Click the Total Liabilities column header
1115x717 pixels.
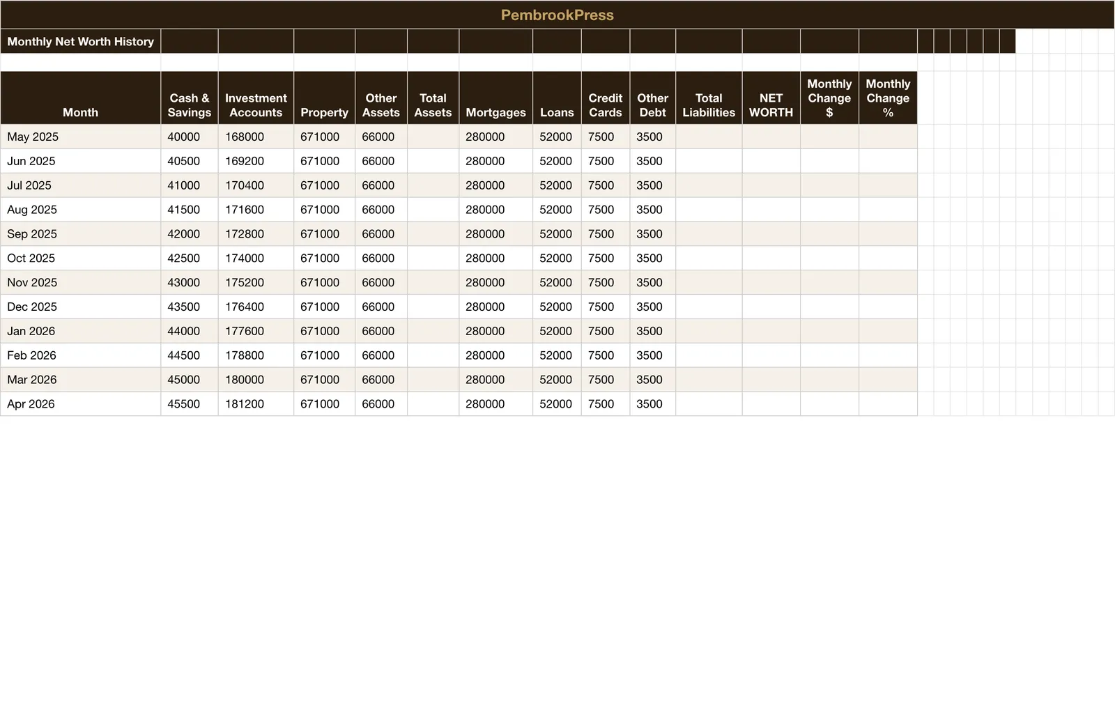pyautogui.click(x=709, y=98)
